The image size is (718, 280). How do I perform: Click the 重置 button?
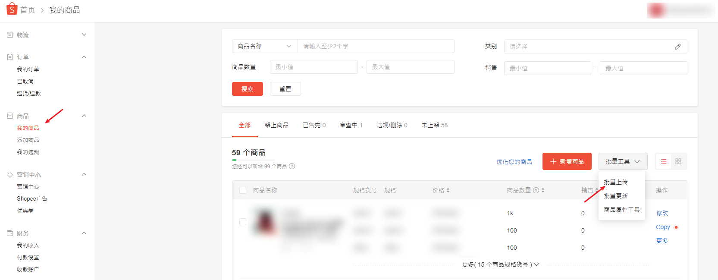pyautogui.click(x=285, y=89)
